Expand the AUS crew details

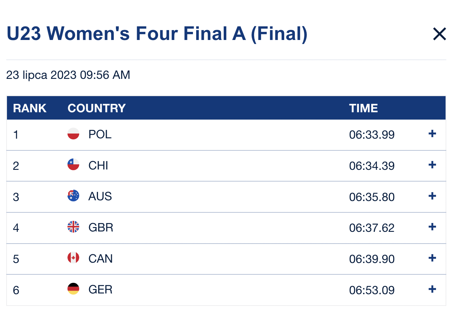(432, 196)
